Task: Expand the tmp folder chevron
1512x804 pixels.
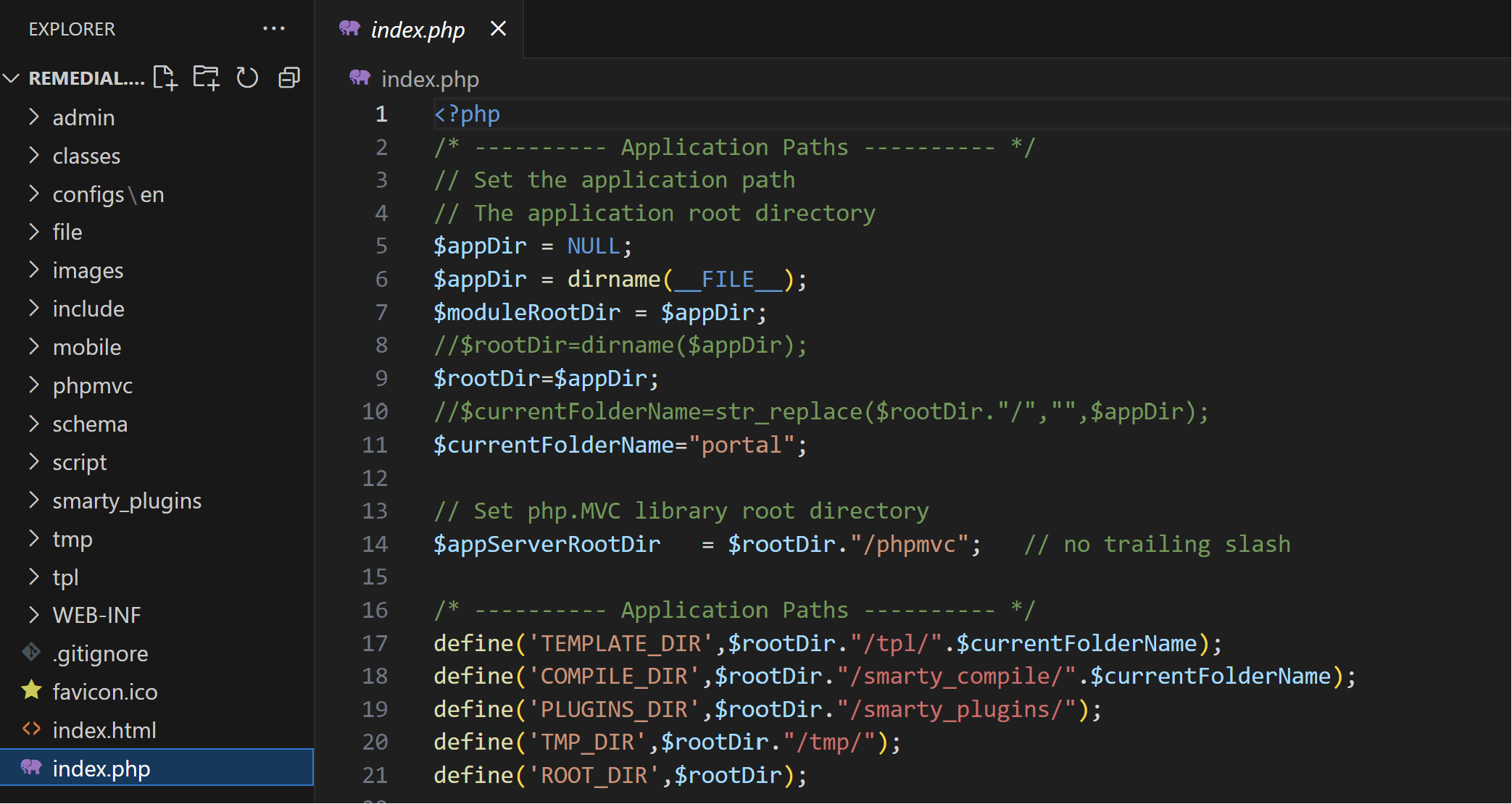Action: [x=33, y=538]
